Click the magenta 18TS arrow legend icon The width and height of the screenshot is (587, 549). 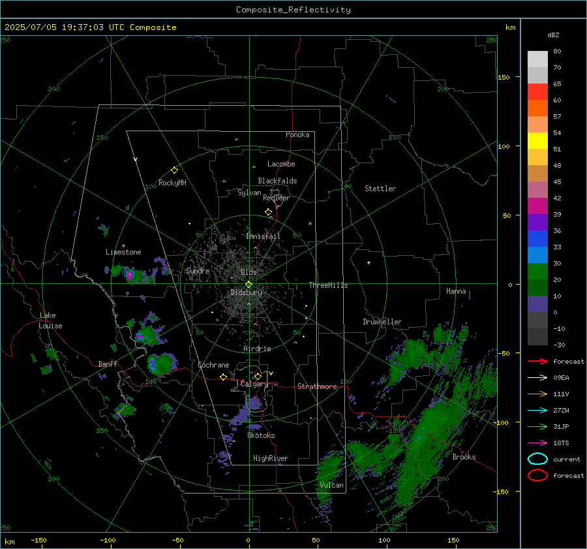[x=537, y=443]
